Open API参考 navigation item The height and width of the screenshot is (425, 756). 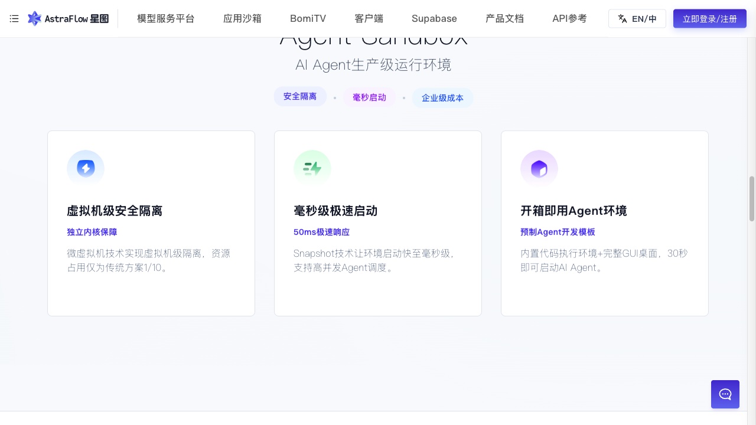[569, 19]
